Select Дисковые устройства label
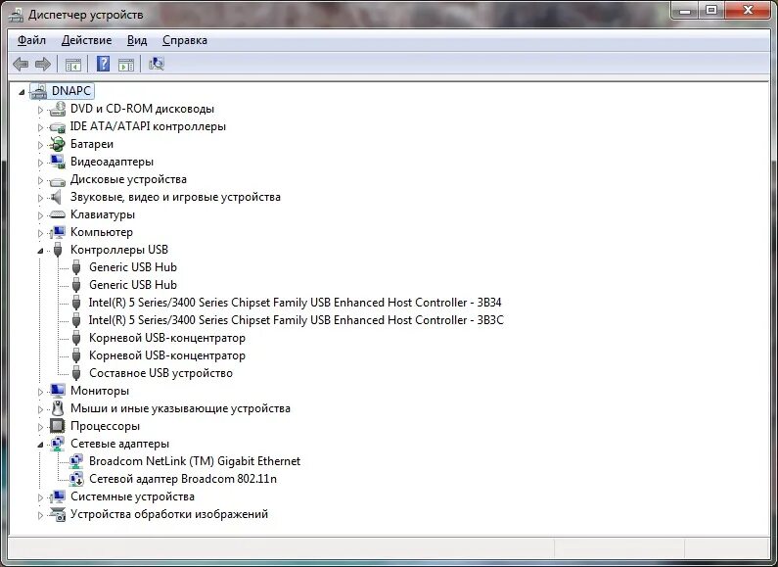 point(128,179)
